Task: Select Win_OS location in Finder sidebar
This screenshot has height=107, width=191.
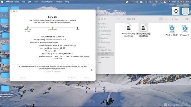Action: pos(106,54)
